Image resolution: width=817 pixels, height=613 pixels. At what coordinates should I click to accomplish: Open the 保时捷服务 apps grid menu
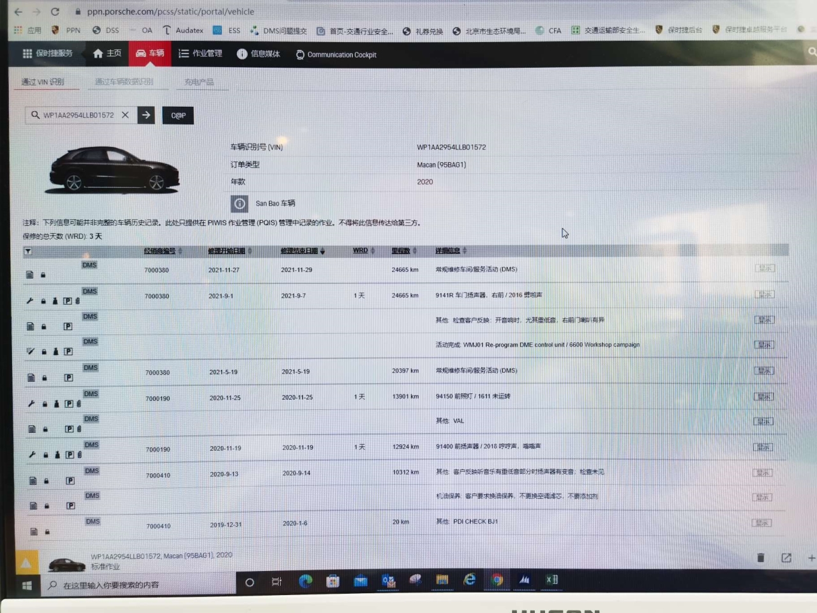(x=48, y=54)
